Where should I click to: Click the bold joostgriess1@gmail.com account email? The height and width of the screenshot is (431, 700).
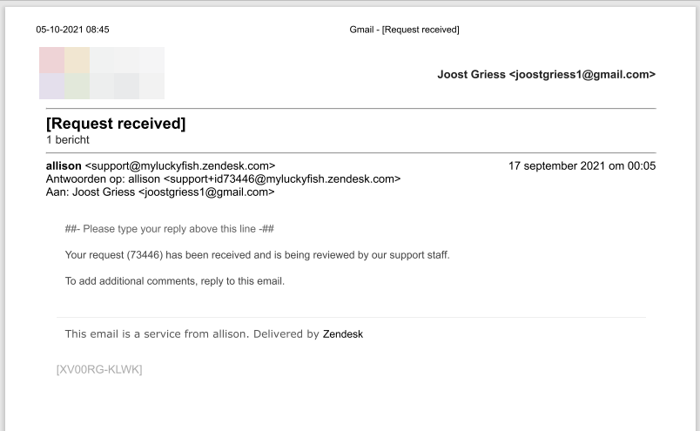point(583,75)
